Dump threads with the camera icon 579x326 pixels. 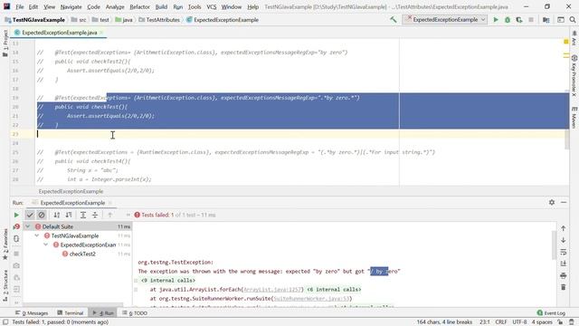(16, 265)
